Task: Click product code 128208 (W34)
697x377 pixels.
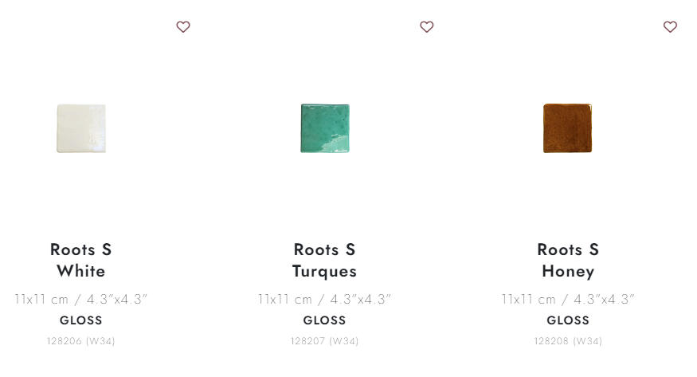Action: (x=568, y=341)
